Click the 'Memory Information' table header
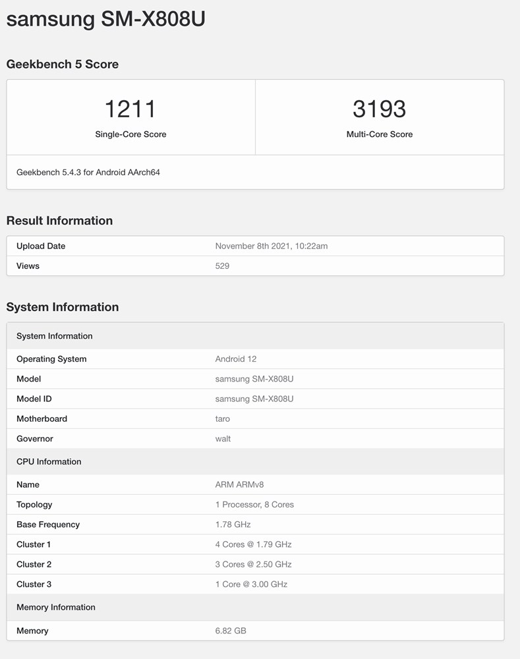Viewport: 520px width, 659px height. pos(255,608)
